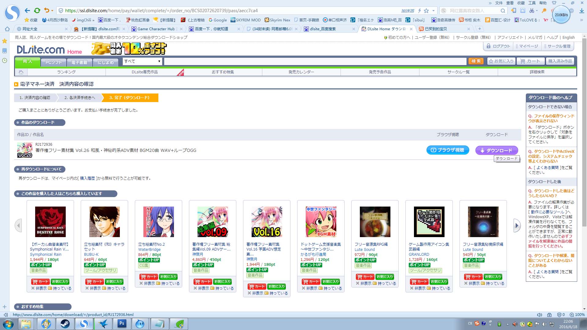Expand the undo button dropdown arrow
The height and width of the screenshot is (330, 587).
[52, 11]
